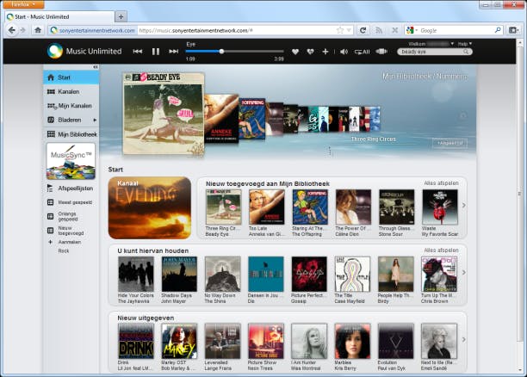
Task: Skip to the previous track
Action: [x=137, y=52]
